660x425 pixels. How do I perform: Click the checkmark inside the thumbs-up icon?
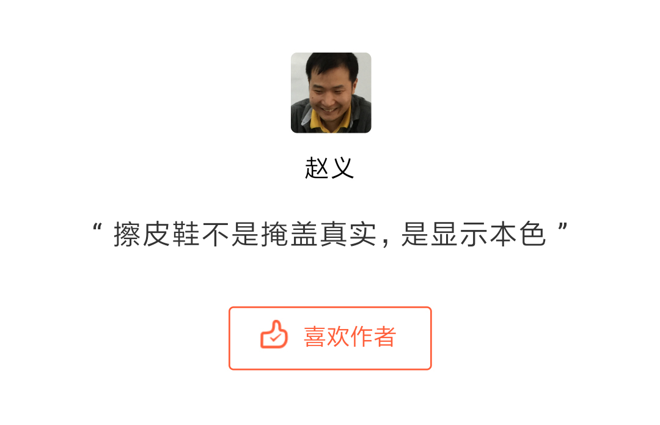tap(275, 338)
